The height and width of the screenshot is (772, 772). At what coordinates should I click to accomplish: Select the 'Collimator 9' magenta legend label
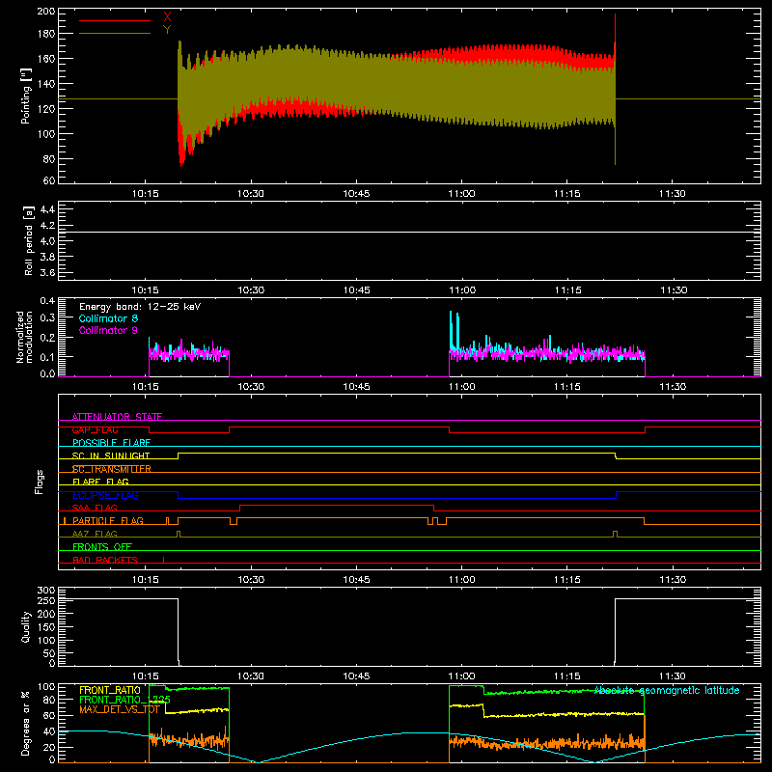click(108, 330)
